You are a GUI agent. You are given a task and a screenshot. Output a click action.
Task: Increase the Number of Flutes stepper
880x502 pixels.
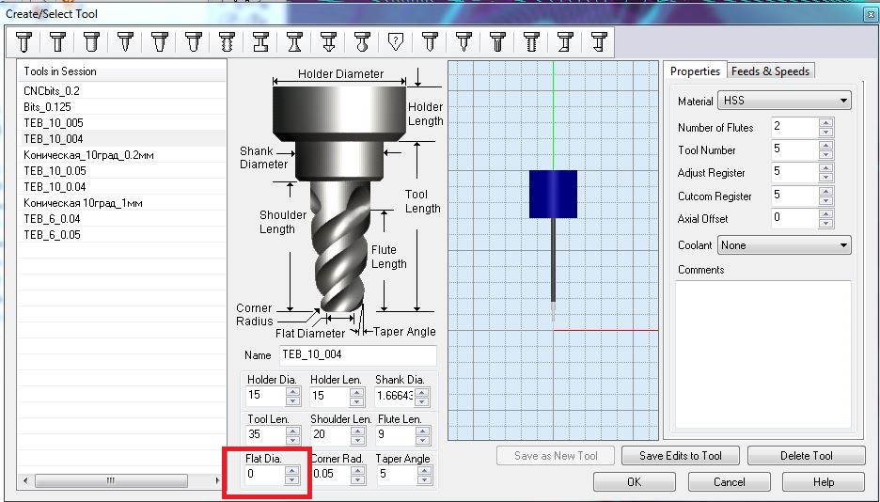click(x=825, y=122)
